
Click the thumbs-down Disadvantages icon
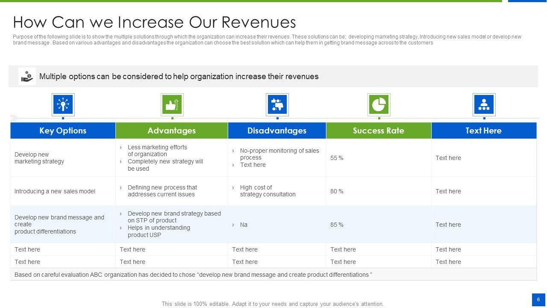(277, 104)
